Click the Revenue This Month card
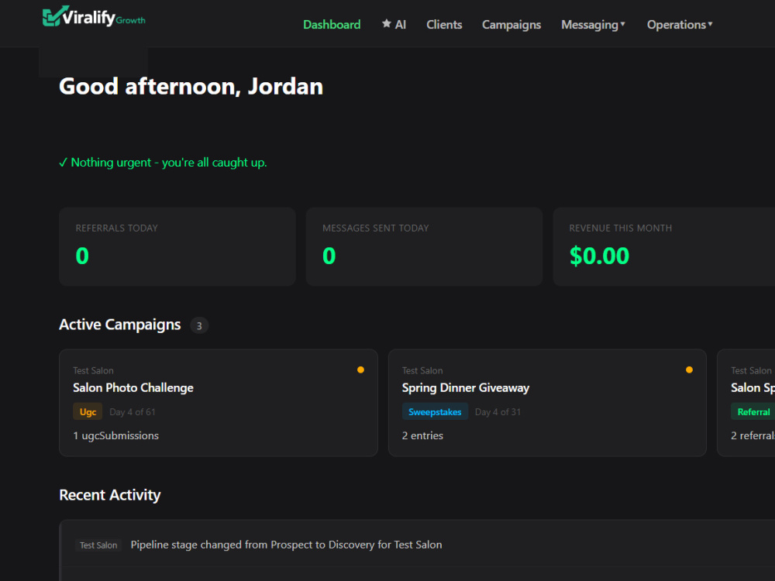The width and height of the screenshot is (775, 581). click(x=664, y=246)
